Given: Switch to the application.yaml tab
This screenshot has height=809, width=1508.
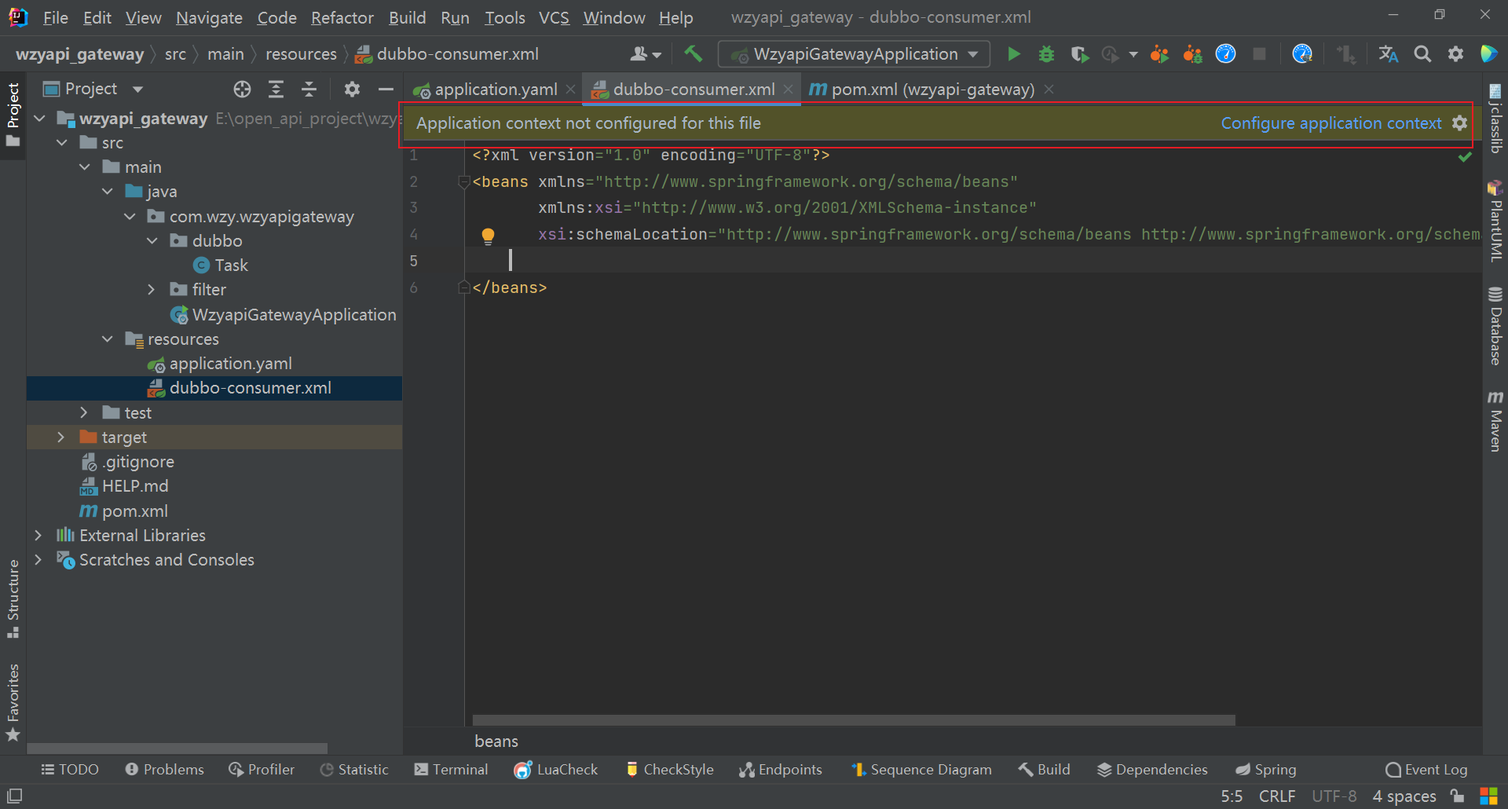Looking at the screenshot, I should (x=496, y=90).
